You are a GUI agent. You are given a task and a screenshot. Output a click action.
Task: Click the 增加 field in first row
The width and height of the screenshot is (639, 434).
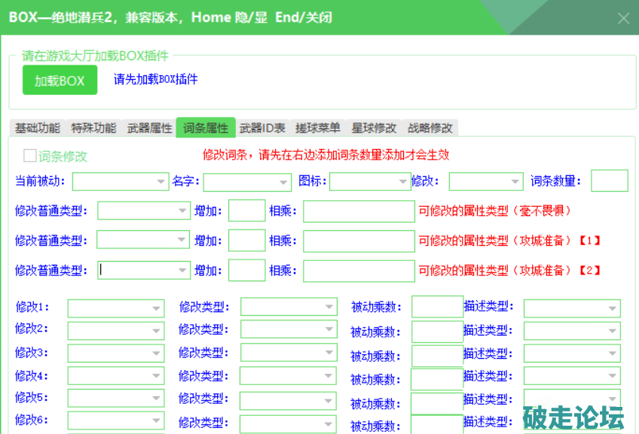246,211
